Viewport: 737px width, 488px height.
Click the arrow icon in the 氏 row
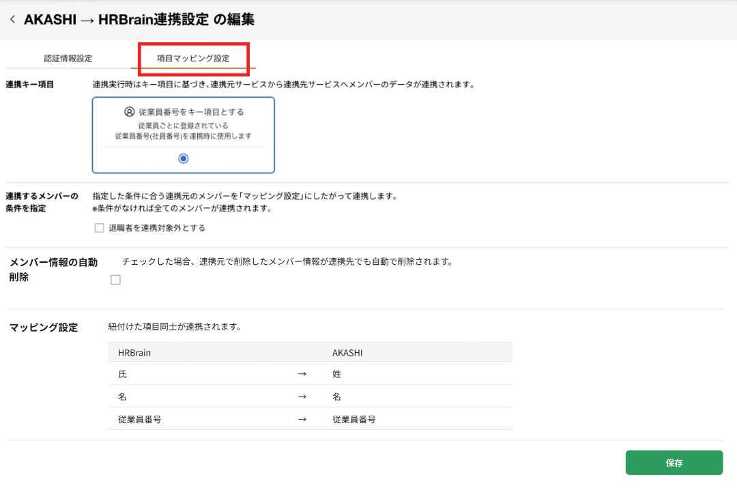click(302, 374)
